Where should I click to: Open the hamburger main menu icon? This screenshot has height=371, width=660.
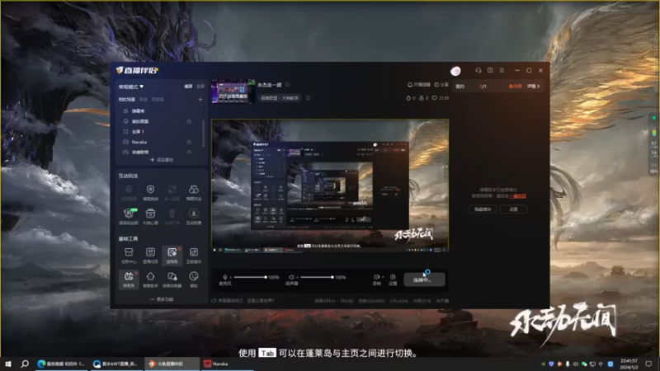coord(502,70)
